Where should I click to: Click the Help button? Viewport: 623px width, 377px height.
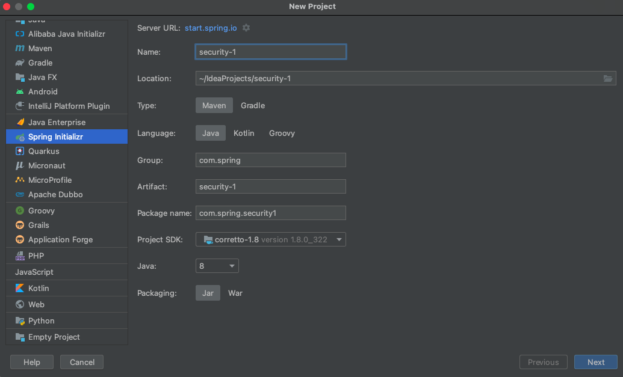tap(32, 362)
